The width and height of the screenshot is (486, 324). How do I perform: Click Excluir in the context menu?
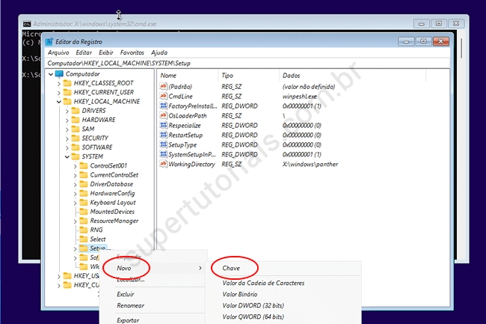point(126,294)
